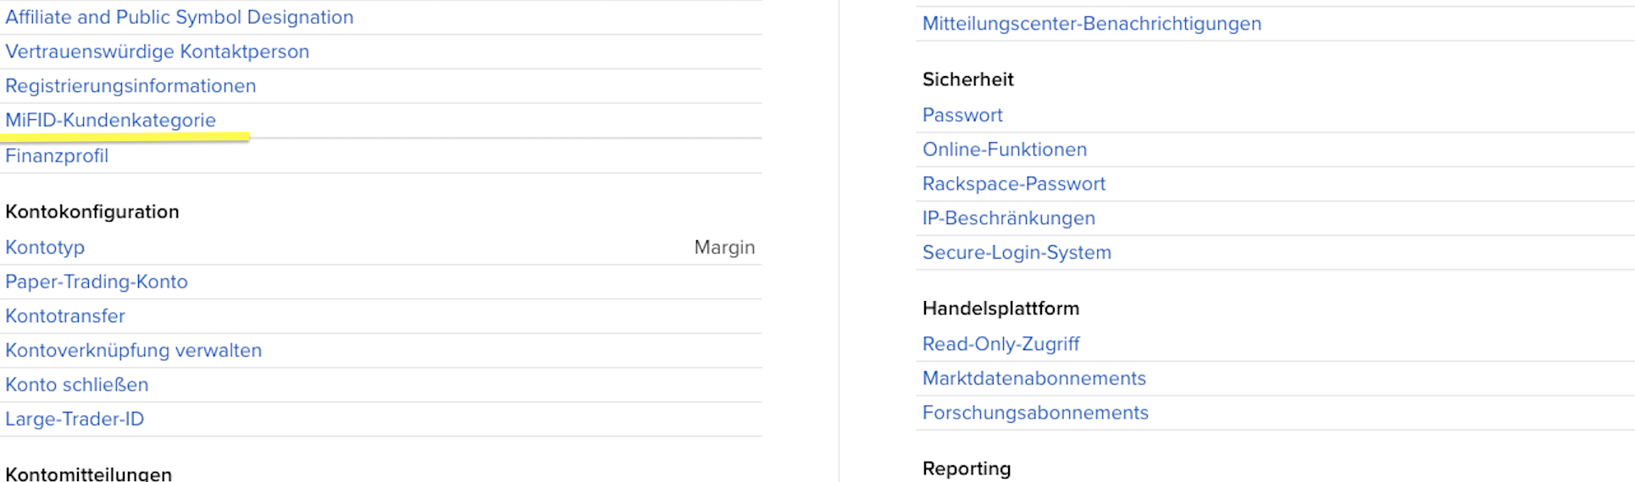Screen dimensions: 1635x482
Task: Open Vertrauenswürdige Kontaktperson settings
Action: (x=158, y=52)
